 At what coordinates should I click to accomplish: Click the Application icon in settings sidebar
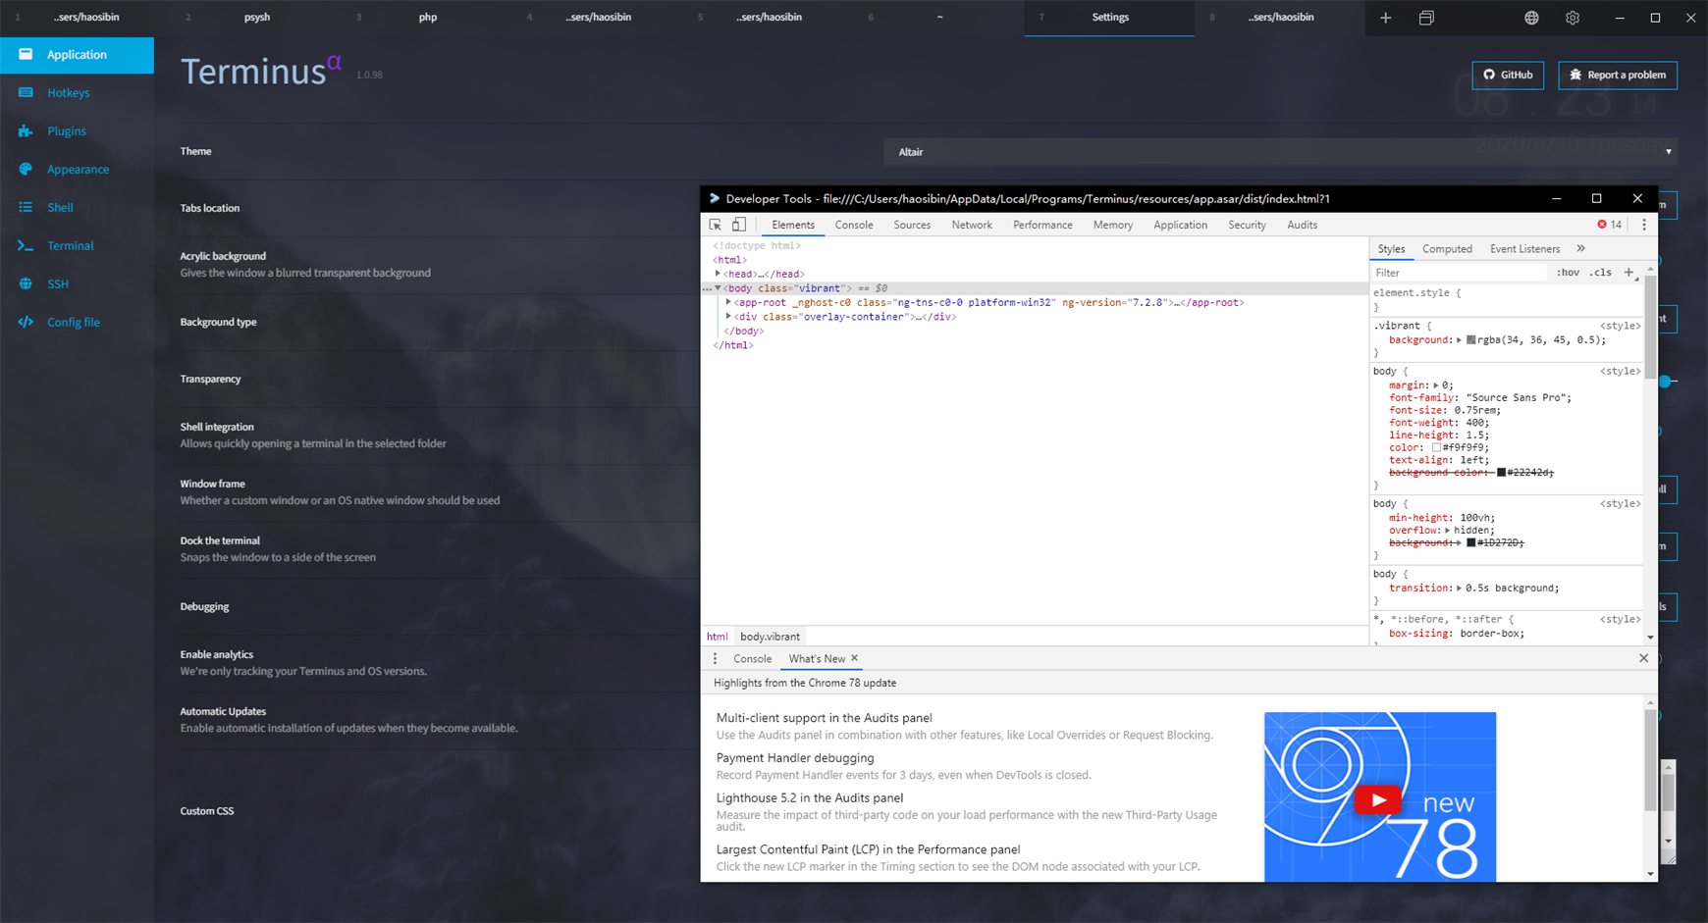(x=26, y=55)
